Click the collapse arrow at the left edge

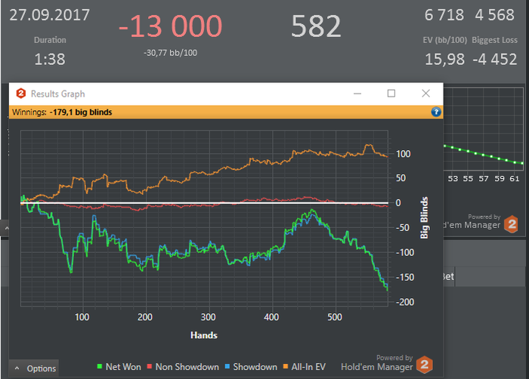pyautogui.click(x=6, y=228)
